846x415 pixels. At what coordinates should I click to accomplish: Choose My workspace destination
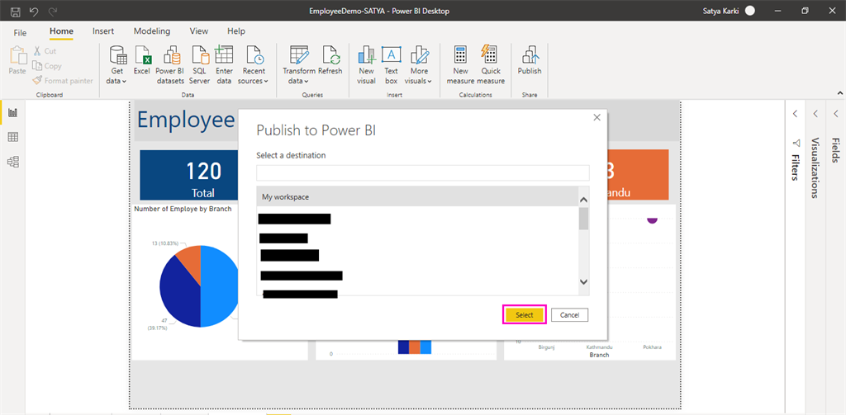(x=417, y=197)
